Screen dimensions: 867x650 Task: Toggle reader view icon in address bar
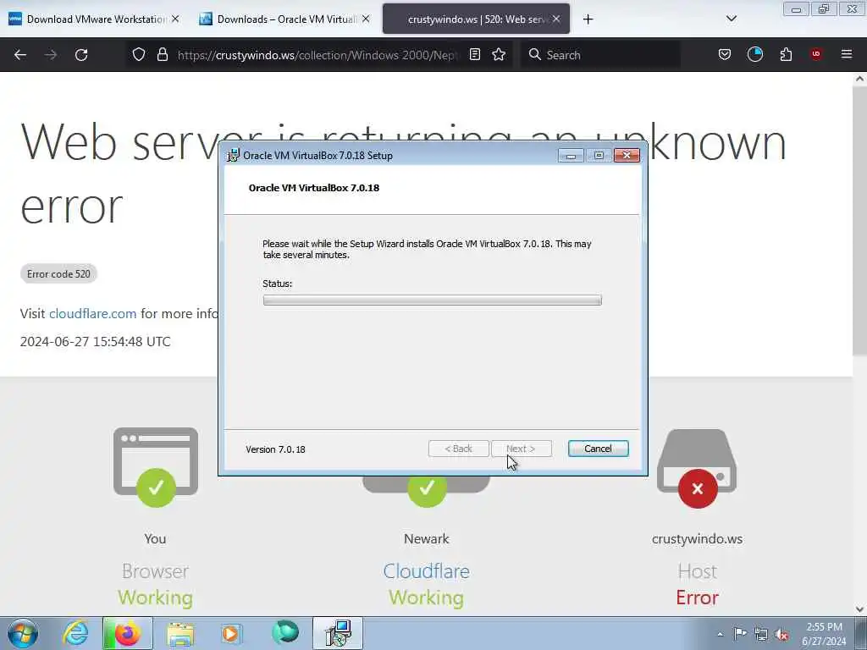[474, 55]
